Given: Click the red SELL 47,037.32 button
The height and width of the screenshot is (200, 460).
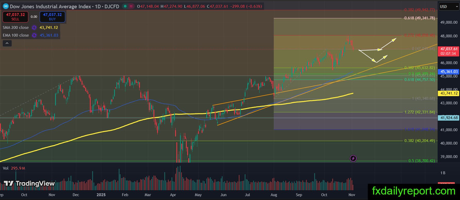Looking at the screenshot, I should (15, 17).
